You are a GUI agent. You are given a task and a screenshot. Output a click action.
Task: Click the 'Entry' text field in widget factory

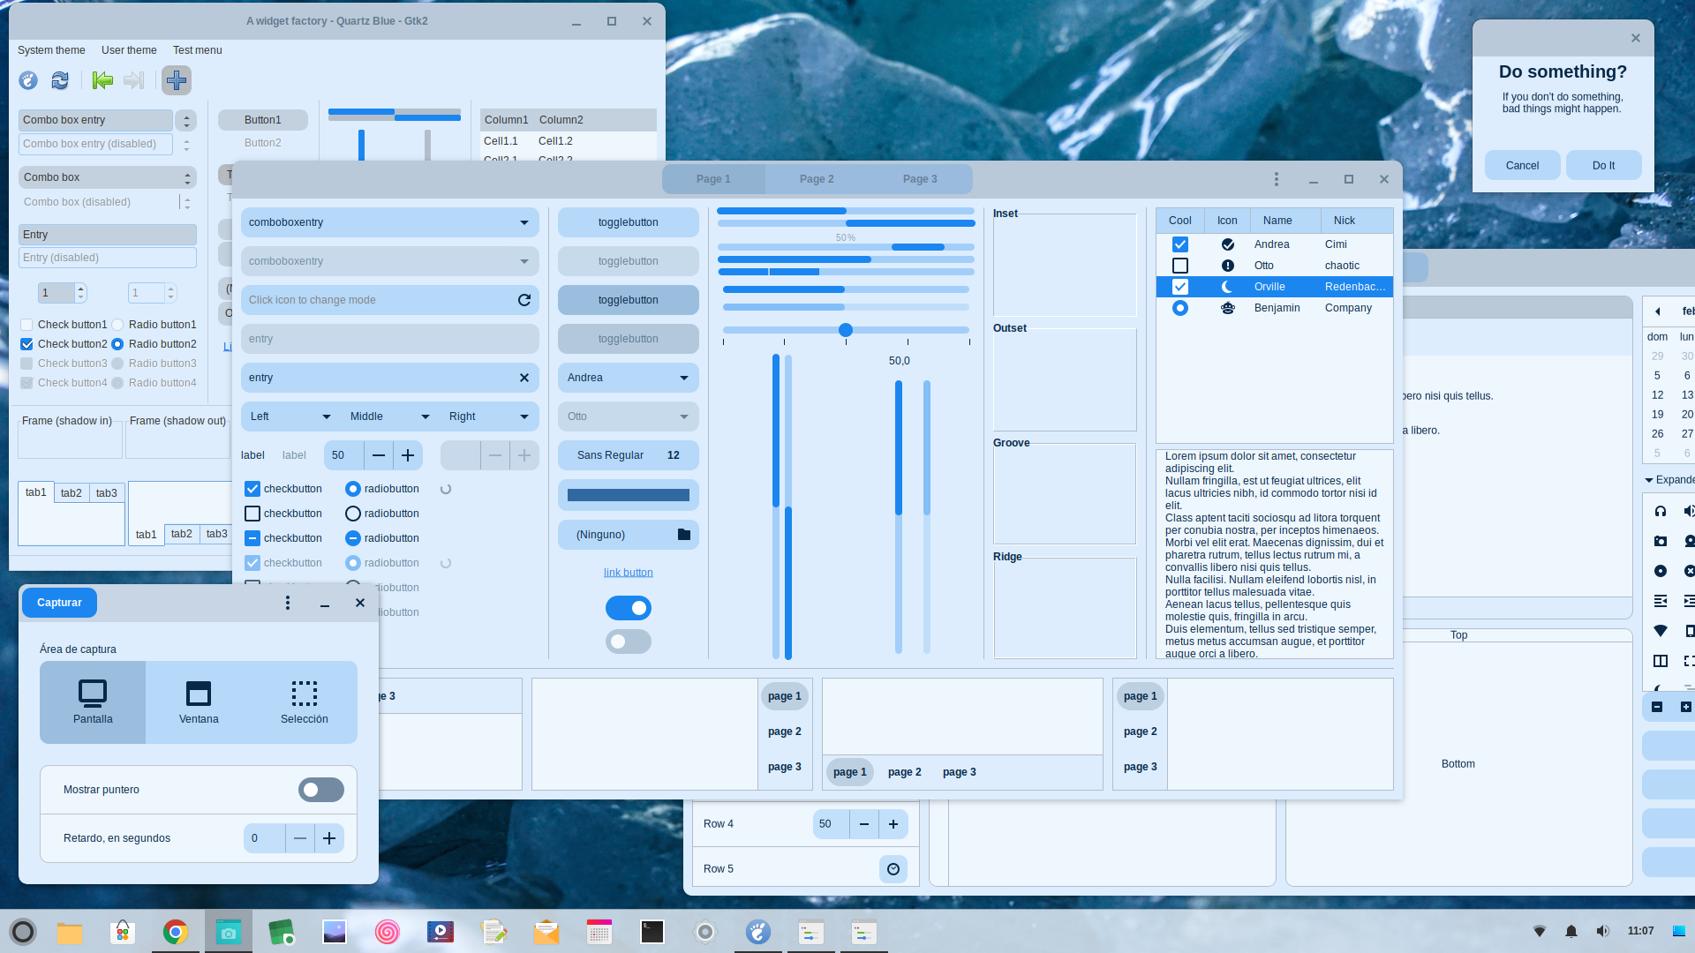[108, 235]
